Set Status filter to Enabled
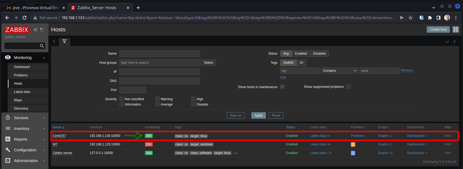Screen dimensions: 463x169 click(x=301, y=54)
